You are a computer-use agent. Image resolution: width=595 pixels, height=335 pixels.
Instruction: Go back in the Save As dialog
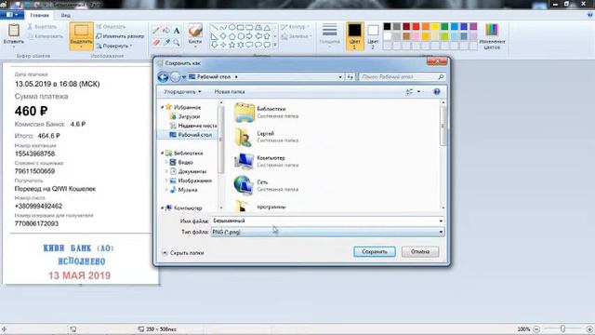pyautogui.click(x=164, y=77)
